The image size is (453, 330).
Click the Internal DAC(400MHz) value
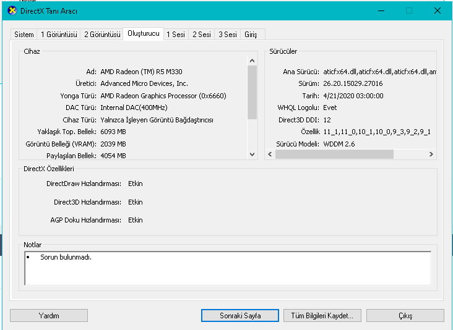(134, 108)
